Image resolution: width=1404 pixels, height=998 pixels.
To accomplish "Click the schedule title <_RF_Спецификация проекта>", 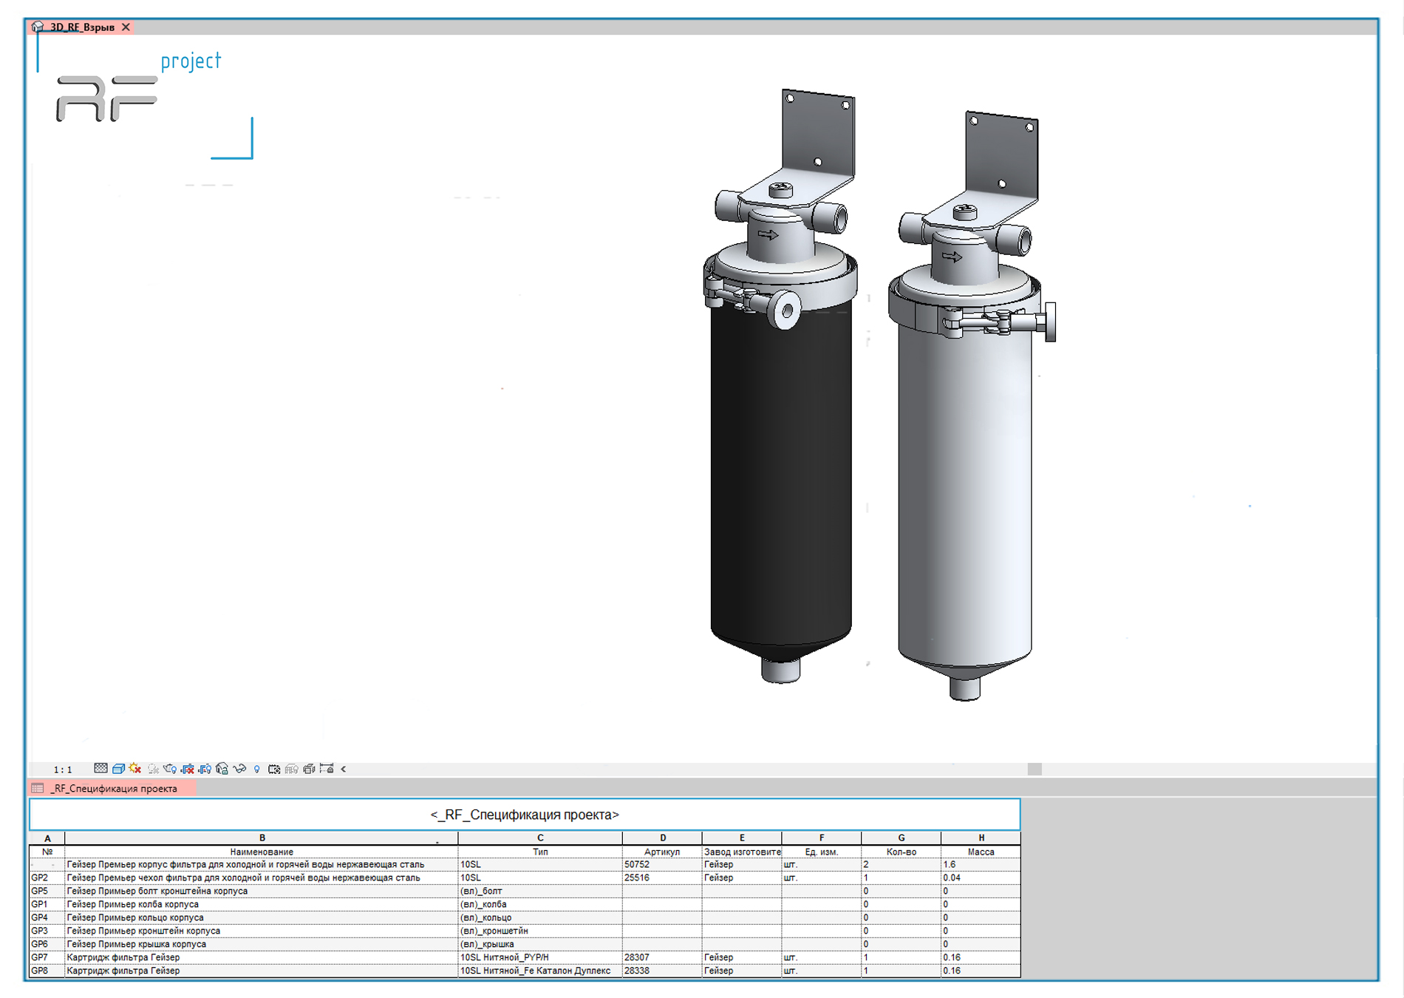I will pos(525,815).
